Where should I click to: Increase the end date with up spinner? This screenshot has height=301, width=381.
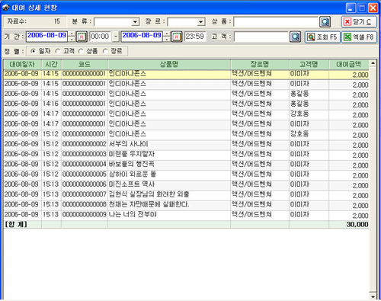coord(167,34)
